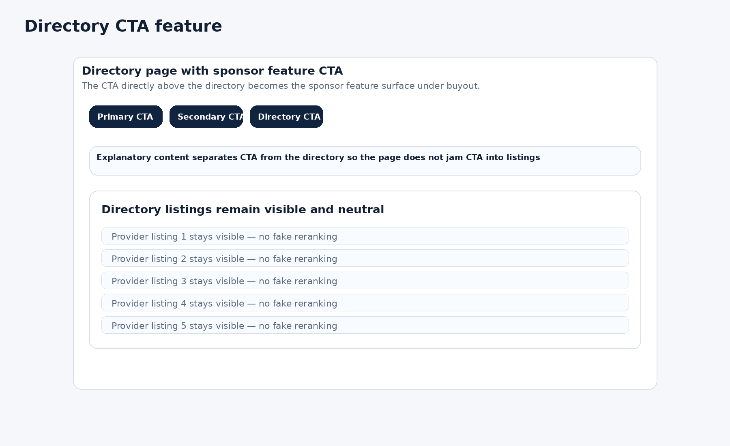The image size is (730, 446).
Task: Open Provider listing 1 row
Action: 365,236
